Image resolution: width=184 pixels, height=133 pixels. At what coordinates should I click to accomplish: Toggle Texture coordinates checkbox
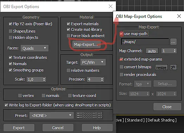click(x=11, y=57)
